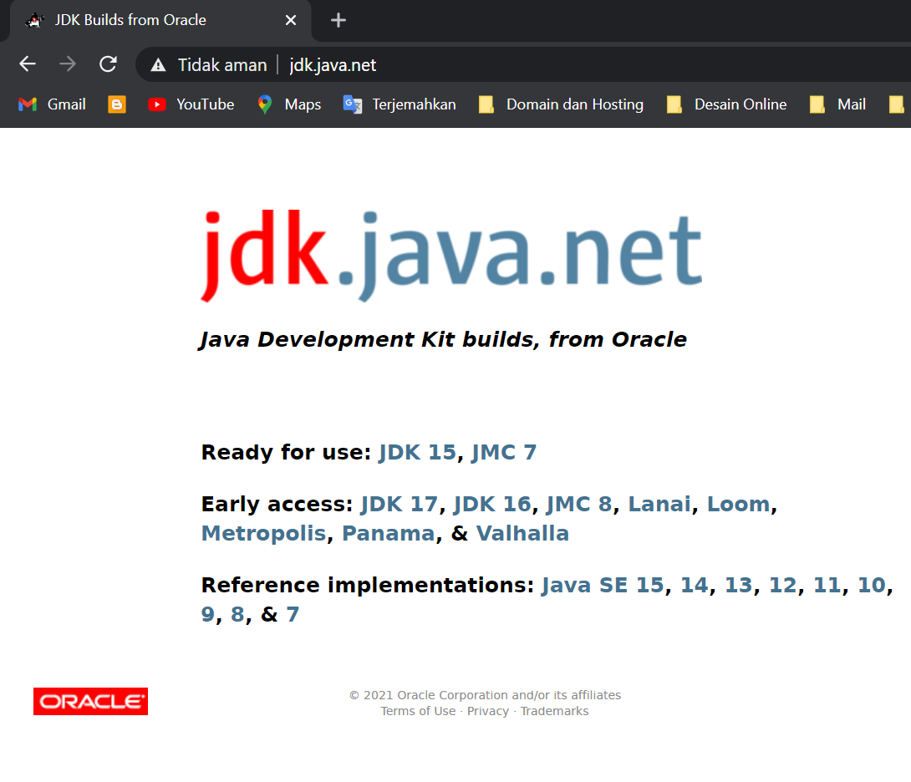The height and width of the screenshot is (782, 911).
Task: Open the Privacy footer link
Action: [488, 711]
